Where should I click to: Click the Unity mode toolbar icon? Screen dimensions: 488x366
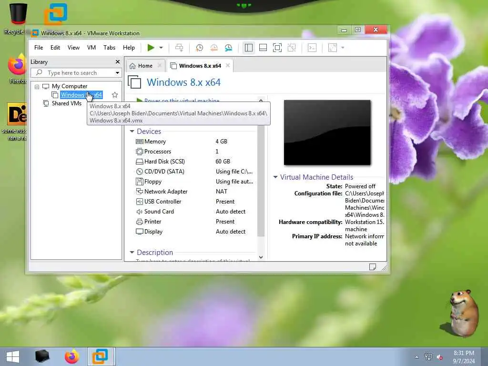pyautogui.click(x=292, y=48)
